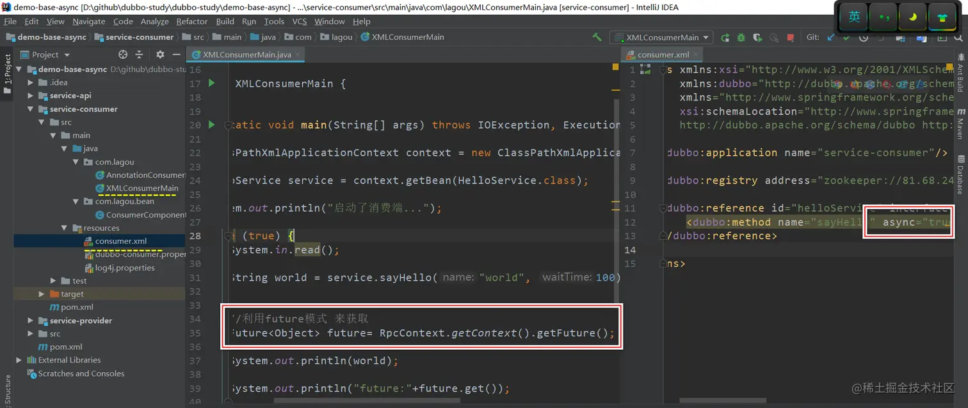The width and height of the screenshot is (968, 408).
Task: Click the Git commit checkmark icon
Action: [846, 38]
